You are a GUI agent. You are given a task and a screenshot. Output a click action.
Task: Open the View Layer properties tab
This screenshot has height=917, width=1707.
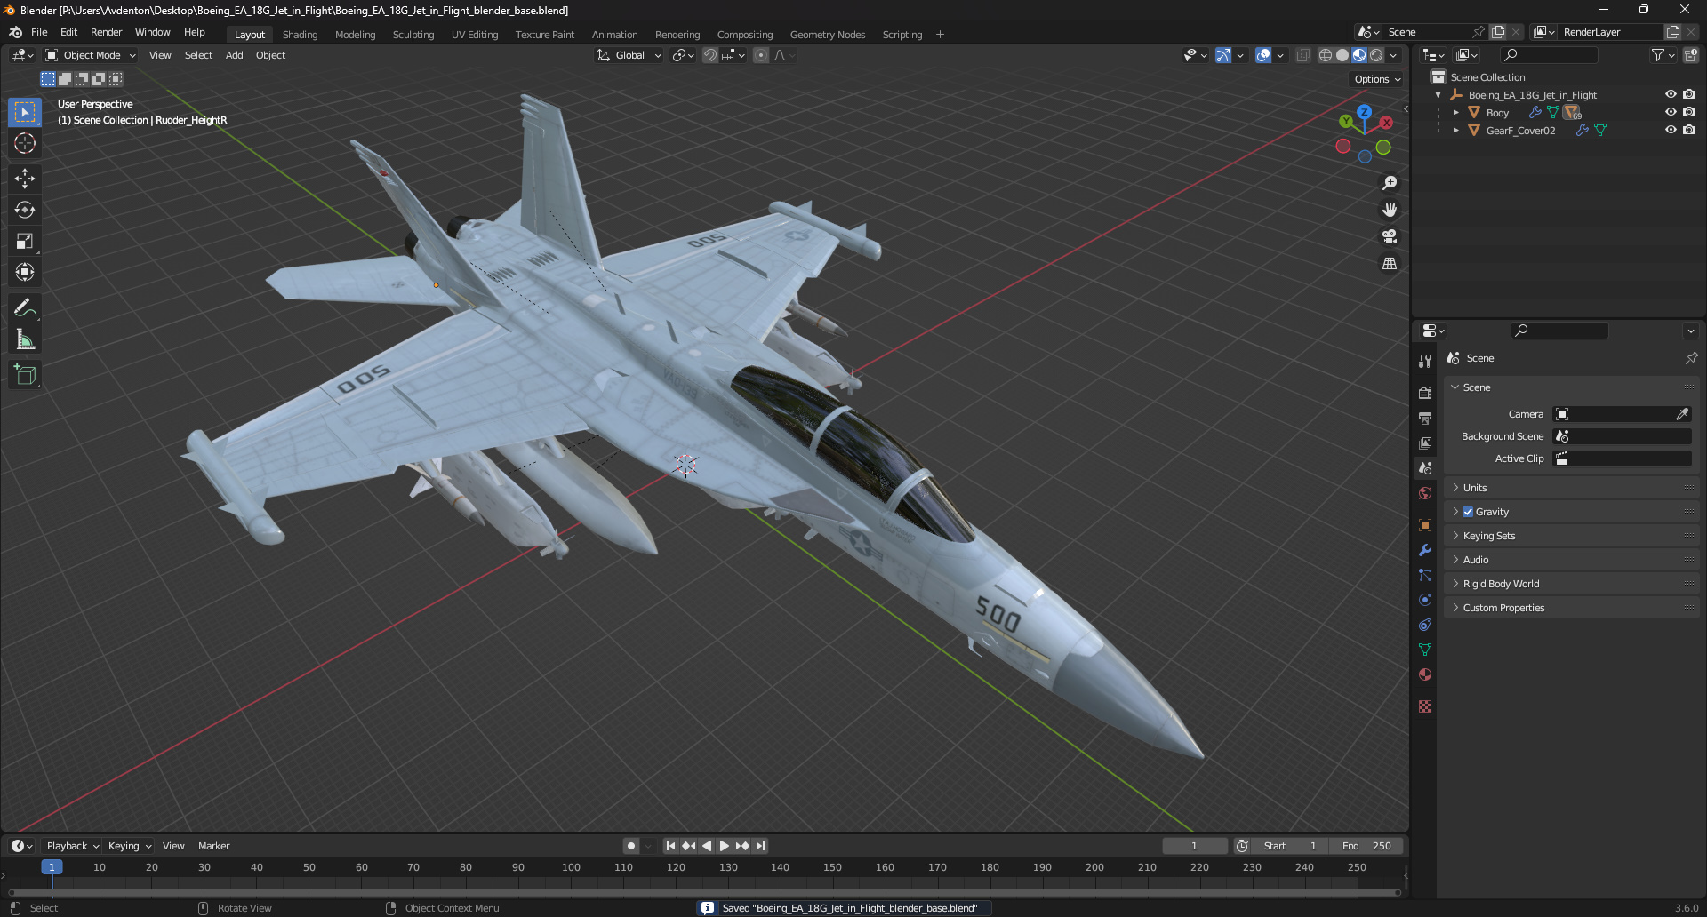pos(1425,443)
